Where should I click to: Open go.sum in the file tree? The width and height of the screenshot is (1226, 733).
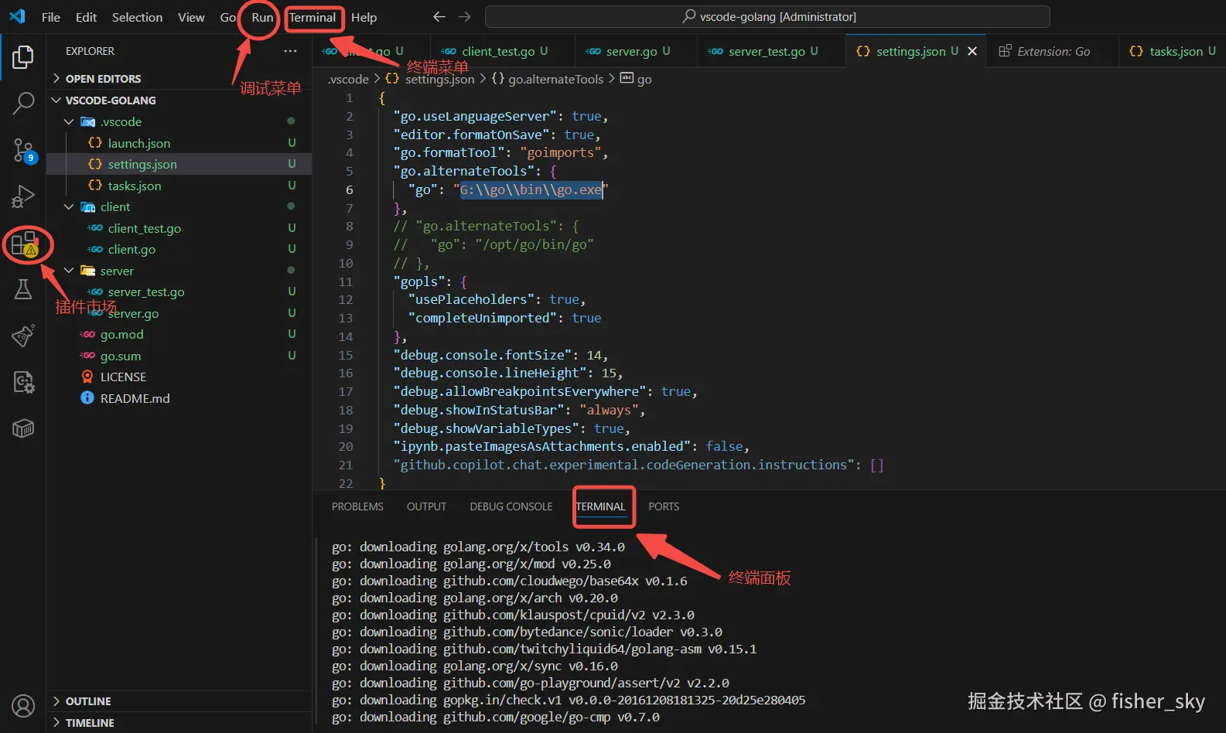(179, 356)
